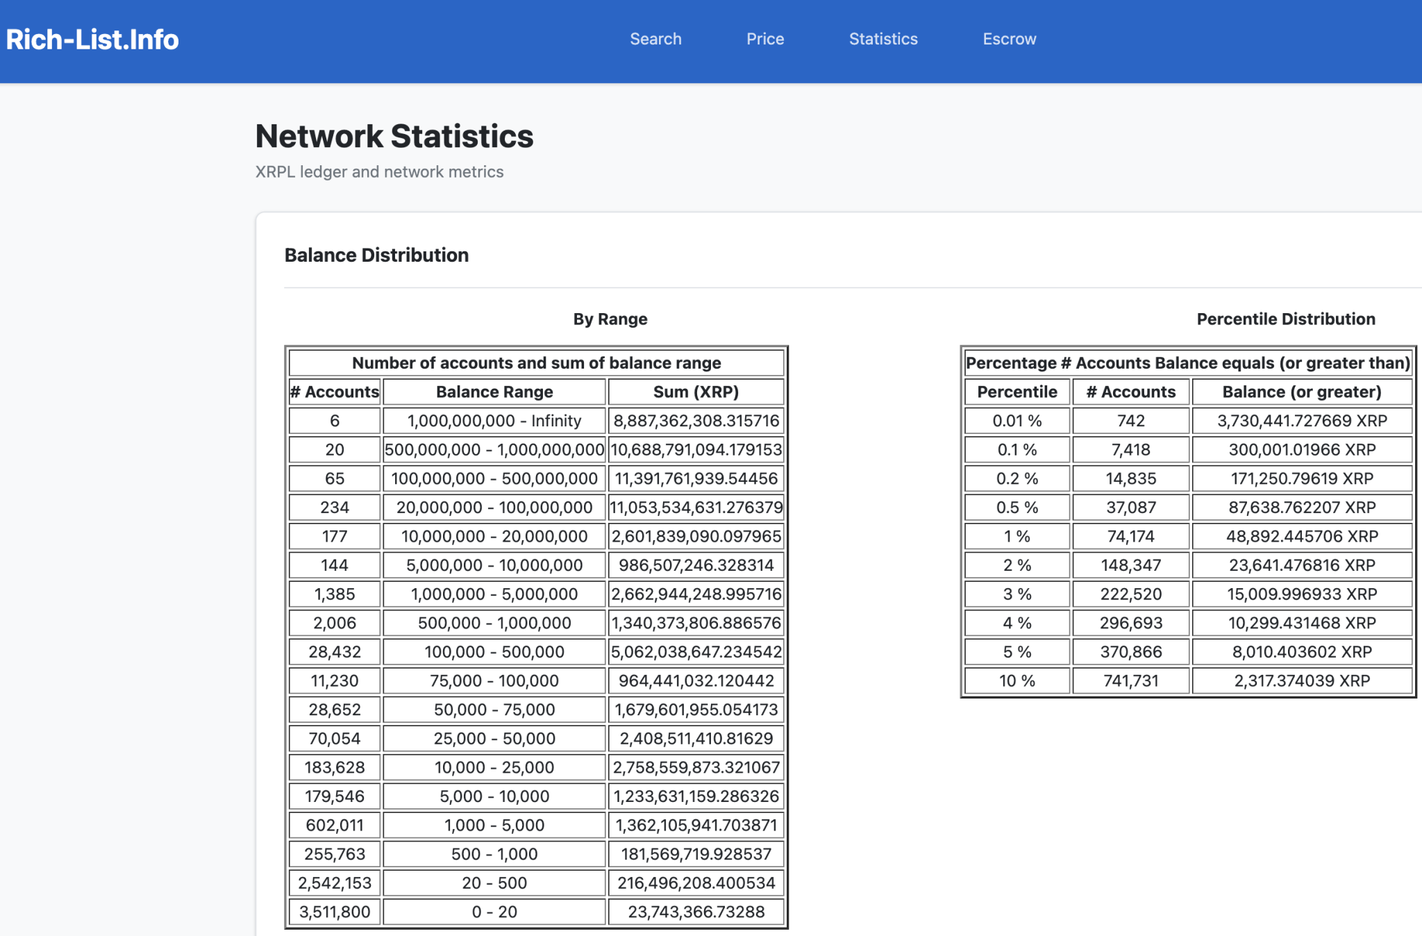Click the Balance Distribution section title

pyautogui.click(x=376, y=255)
